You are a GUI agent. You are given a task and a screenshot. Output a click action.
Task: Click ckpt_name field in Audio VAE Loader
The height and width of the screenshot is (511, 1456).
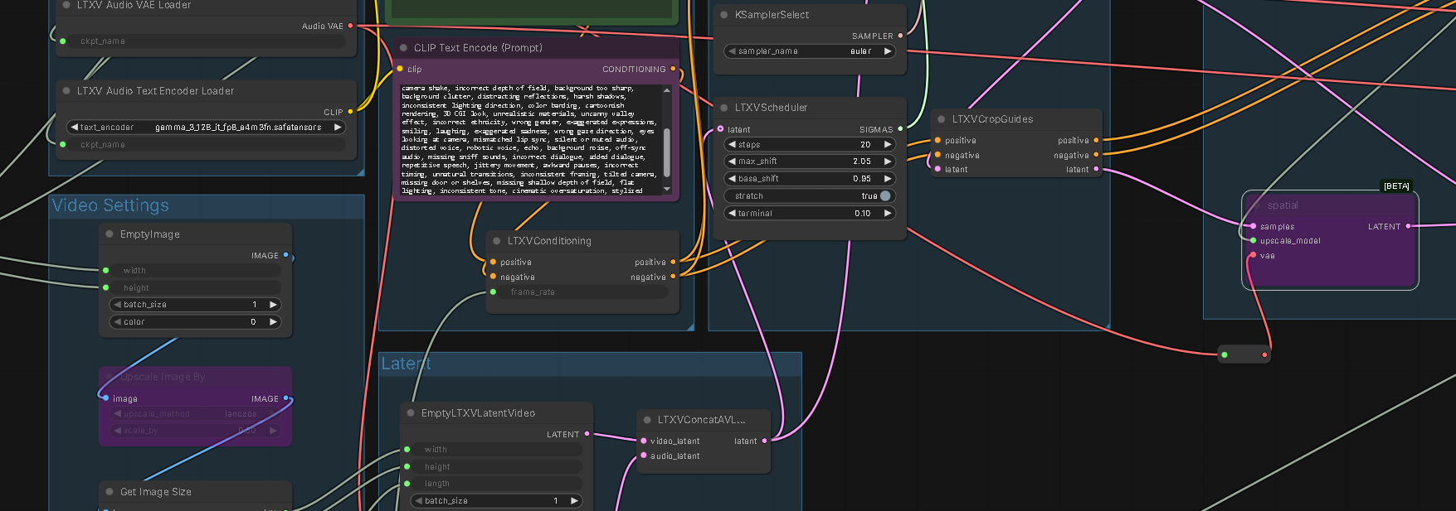[x=206, y=41]
